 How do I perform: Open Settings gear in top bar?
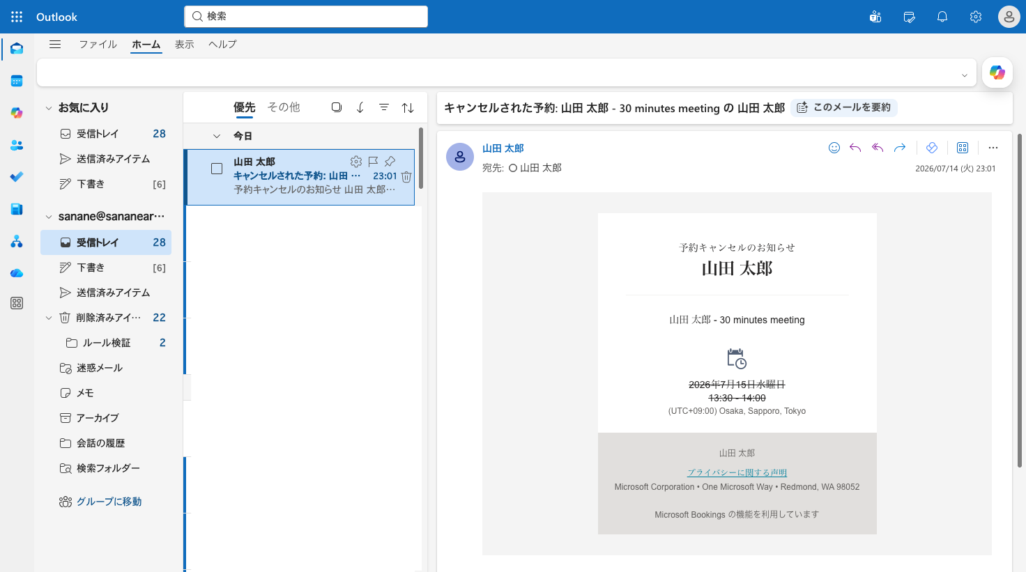click(976, 17)
